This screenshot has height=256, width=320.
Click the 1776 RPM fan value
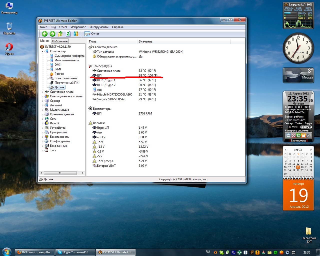145,113
